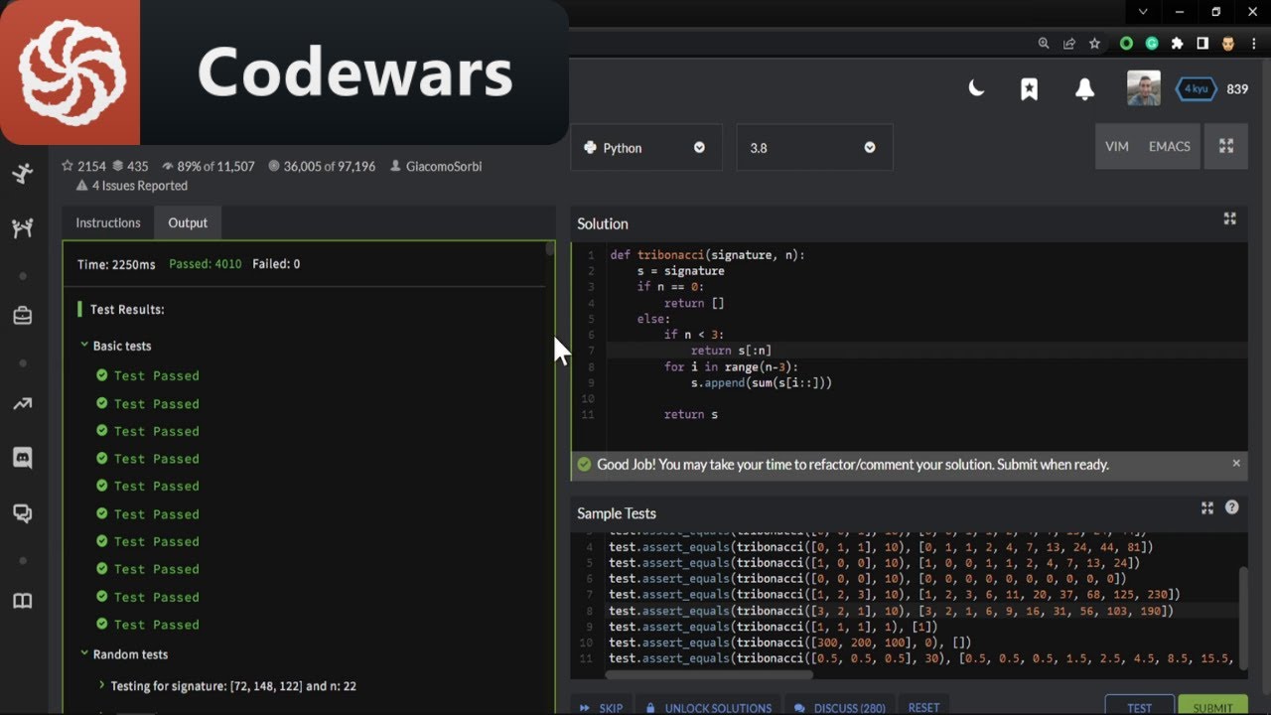Viewport: 1271px width, 715px height.
Task: Click the Time: 2250ms text
Action: click(x=116, y=264)
